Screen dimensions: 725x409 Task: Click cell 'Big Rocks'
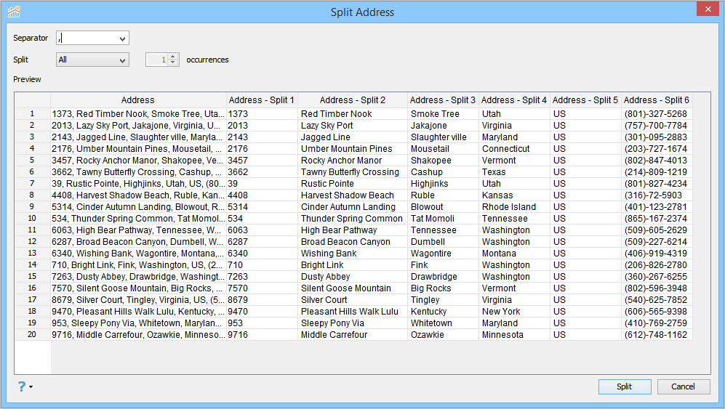coord(443,288)
